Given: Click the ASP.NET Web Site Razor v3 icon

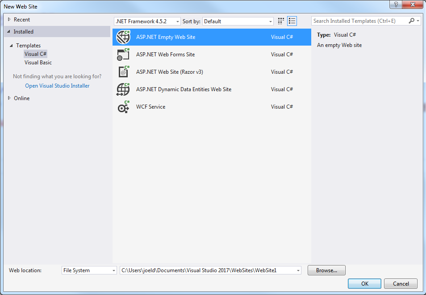Looking at the screenshot, I should pos(124,72).
